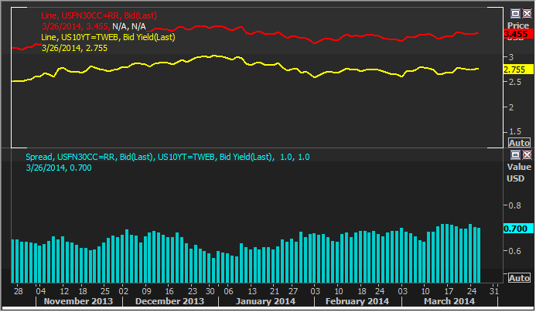Maximize the upper Price chart panel
The height and width of the screenshot is (312, 536).
(514, 13)
